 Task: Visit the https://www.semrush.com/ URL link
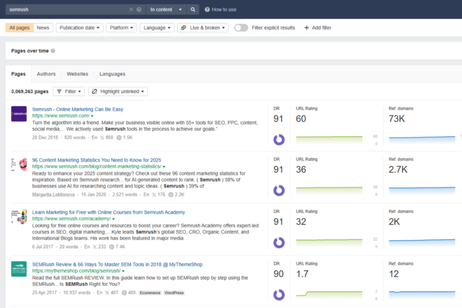[x=60, y=116]
